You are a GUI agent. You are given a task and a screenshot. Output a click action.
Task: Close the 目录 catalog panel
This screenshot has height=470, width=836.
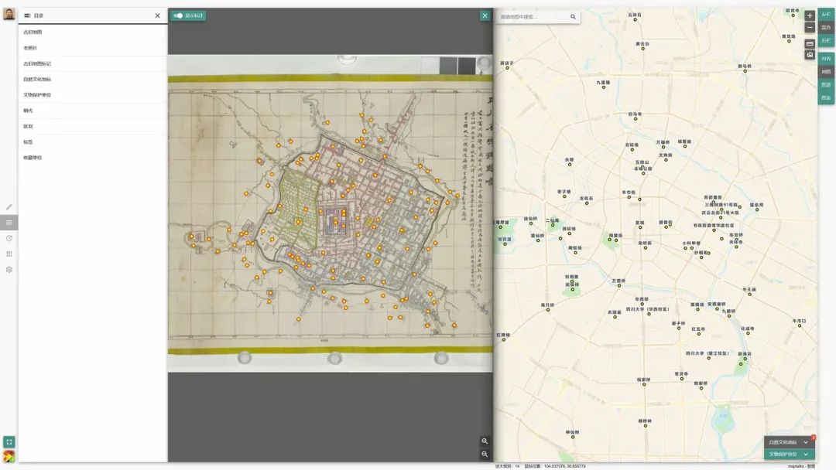click(x=158, y=15)
